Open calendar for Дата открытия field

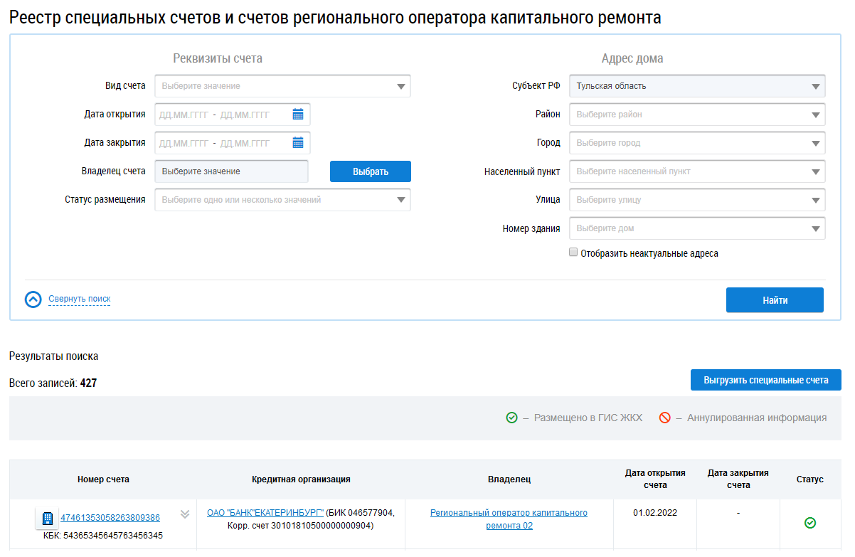tap(298, 115)
